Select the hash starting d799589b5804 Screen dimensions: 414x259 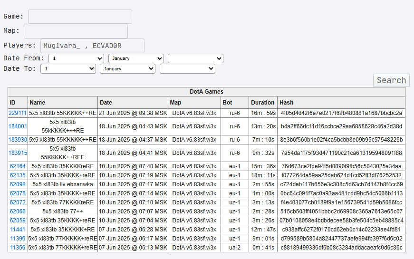click(341, 239)
